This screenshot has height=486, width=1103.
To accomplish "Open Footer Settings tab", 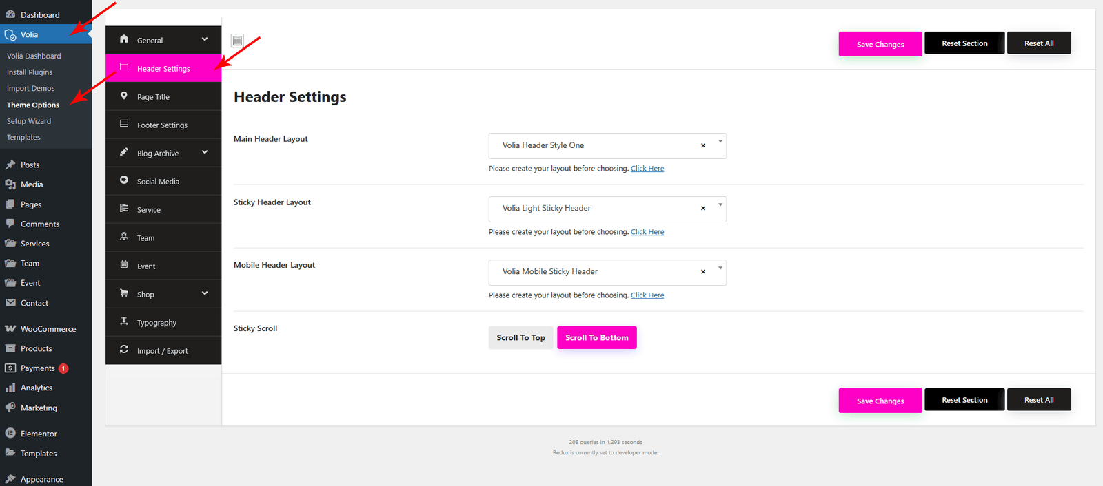I will click(163, 125).
